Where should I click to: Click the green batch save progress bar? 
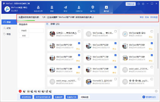point(26,20)
